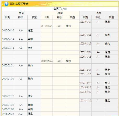Click the 負向 outlook in the 2001/07/26 row

click(x=30, y=105)
